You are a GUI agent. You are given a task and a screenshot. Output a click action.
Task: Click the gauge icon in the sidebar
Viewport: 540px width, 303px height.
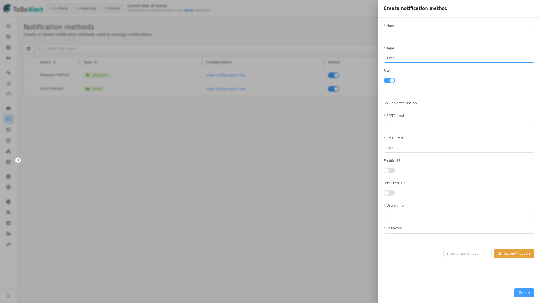pos(8,94)
